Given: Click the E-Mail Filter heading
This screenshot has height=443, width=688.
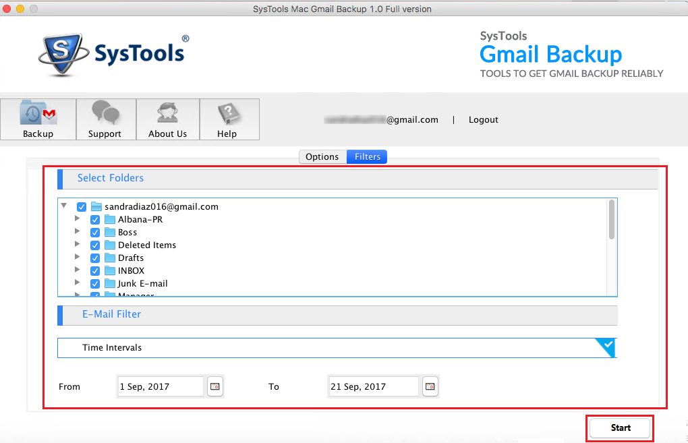Looking at the screenshot, I should pos(111,314).
